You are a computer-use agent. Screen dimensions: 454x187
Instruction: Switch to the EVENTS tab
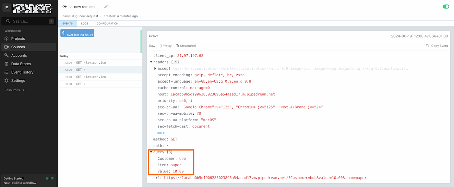pyautogui.click(x=67, y=24)
